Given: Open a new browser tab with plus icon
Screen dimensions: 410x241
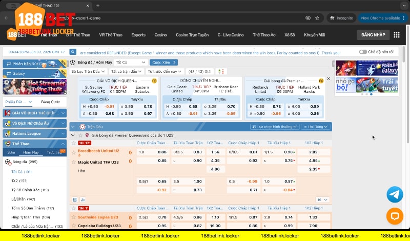Looking at the screenshot, I should pos(98,6).
